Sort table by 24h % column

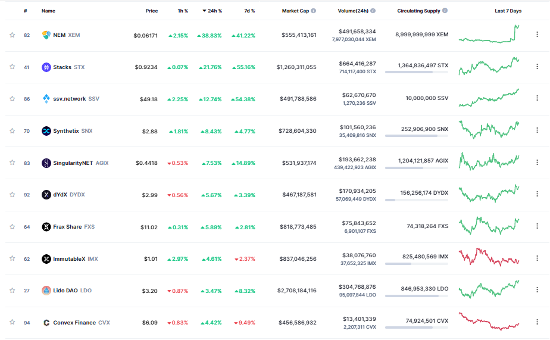tap(212, 11)
